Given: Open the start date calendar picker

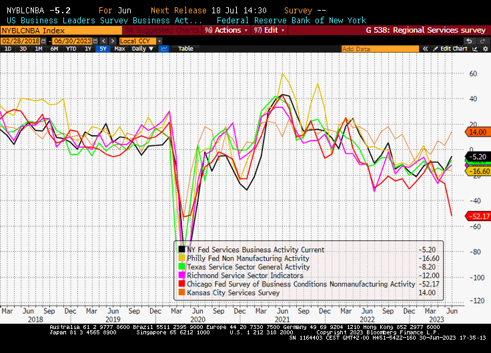Looking at the screenshot, I should pos(43,41).
